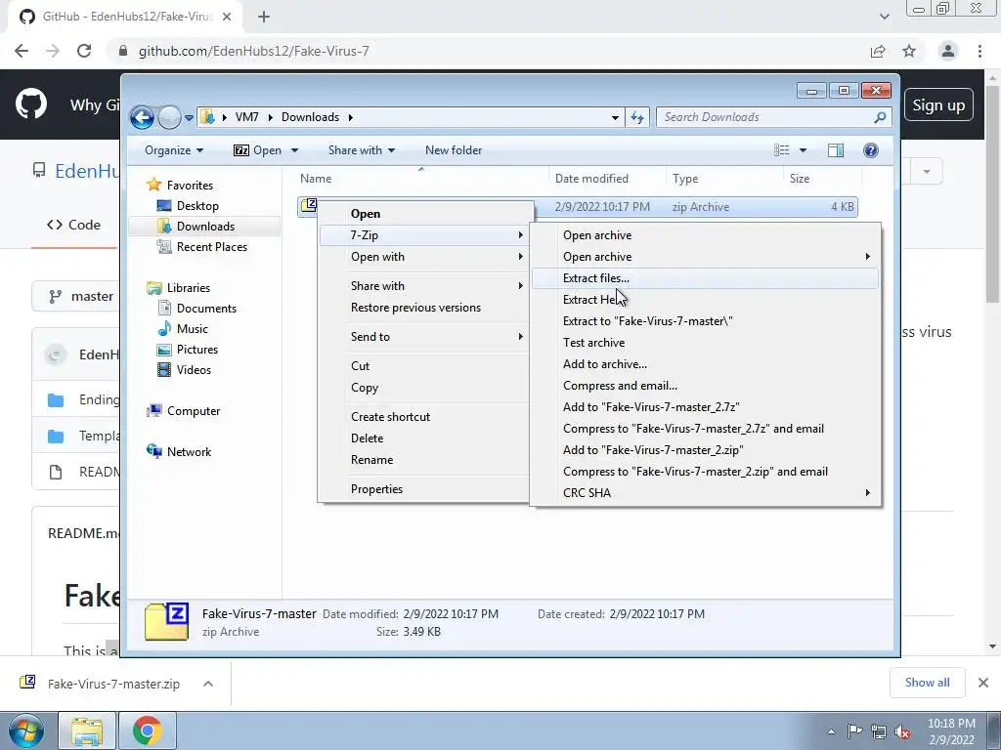Viewport: 1001px width, 750px height.
Task: Open the Organize dropdown menu
Action: 174,150
